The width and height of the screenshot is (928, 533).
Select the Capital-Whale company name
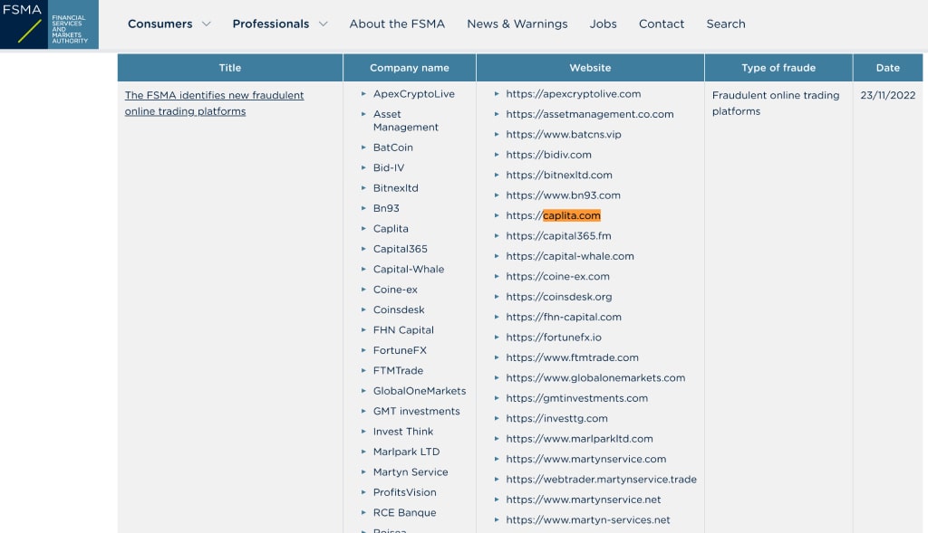409,270
